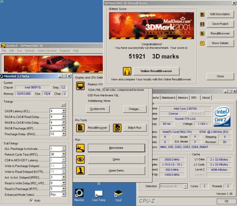Click the Game Demo joystick icon
The width and height of the screenshot is (237, 206).
point(80,170)
